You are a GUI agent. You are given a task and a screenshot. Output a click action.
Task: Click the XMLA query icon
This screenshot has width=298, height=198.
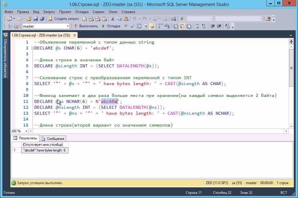click(104, 19)
